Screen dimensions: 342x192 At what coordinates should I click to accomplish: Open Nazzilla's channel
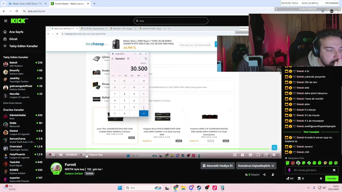click(x=23, y=95)
